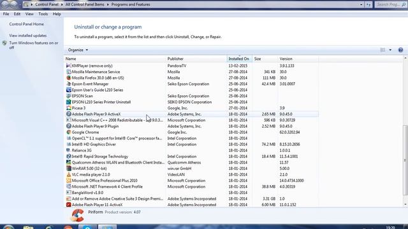Image resolution: width=408 pixels, height=229 pixels.
Task: Click the Mozilla Firefox 30.0 icon
Action: pos(68,78)
